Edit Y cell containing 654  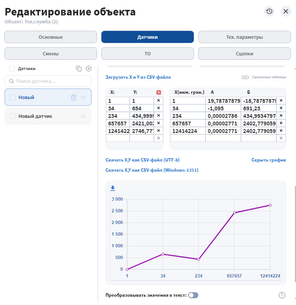(142, 108)
